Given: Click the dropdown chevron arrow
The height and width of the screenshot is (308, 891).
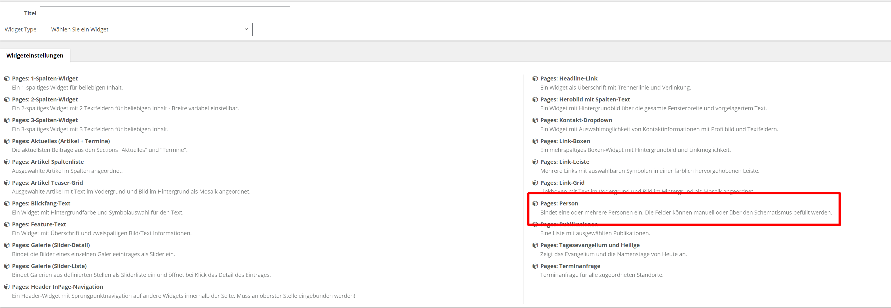Looking at the screenshot, I should coord(246,29).
